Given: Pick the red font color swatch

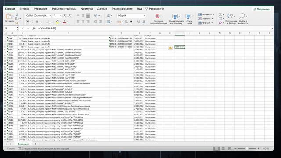Looking at the screenshot, I should coord(65,22).
